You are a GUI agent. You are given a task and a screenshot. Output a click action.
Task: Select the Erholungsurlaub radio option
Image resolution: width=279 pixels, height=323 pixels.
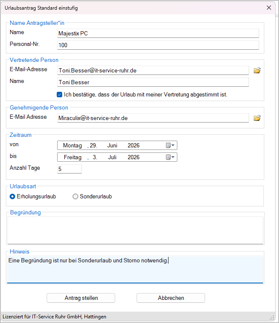click(x=12, y=197)
